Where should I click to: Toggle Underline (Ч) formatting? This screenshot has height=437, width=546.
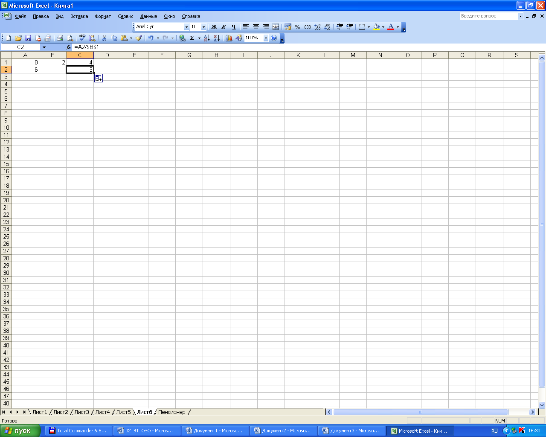(233, 27)
